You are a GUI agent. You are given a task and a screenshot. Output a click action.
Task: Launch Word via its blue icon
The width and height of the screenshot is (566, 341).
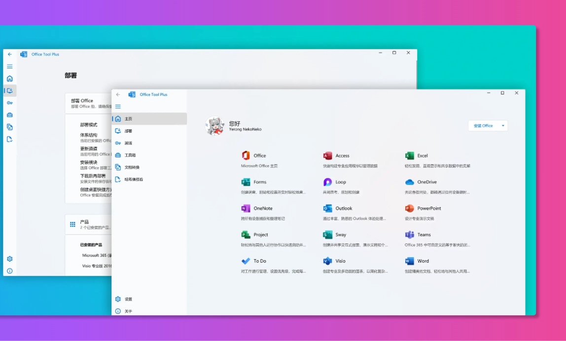point(409,261)
